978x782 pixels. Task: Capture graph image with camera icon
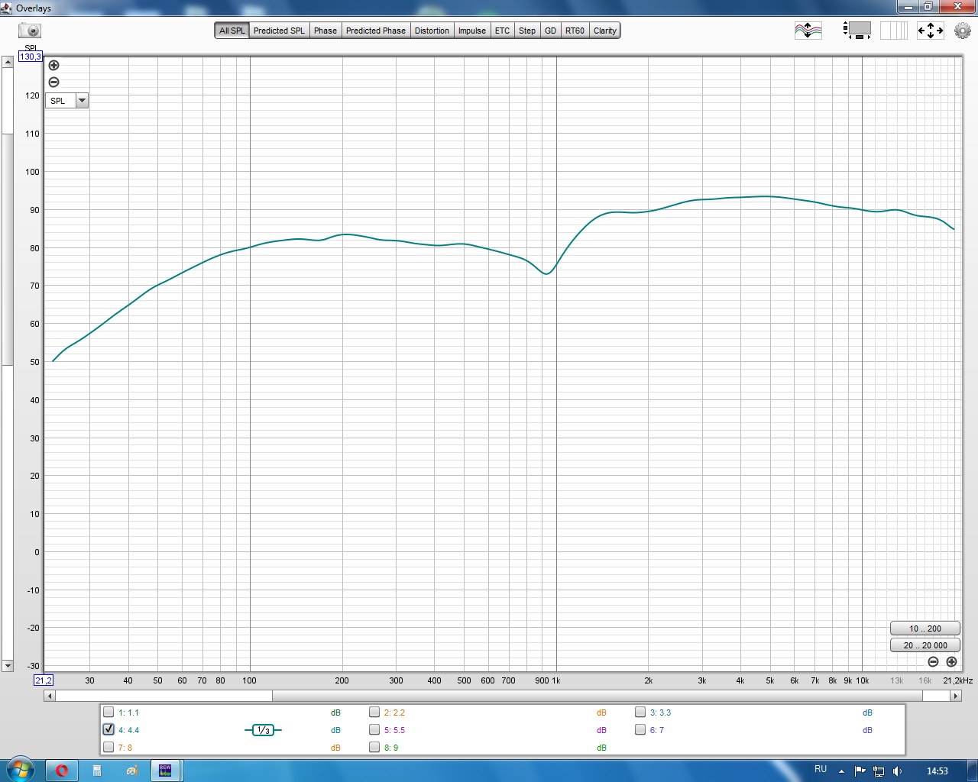(30, 31)
